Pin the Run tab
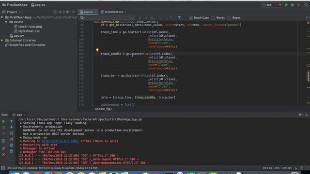The width and height of the screenshot is (310, 174). point(3,148)
